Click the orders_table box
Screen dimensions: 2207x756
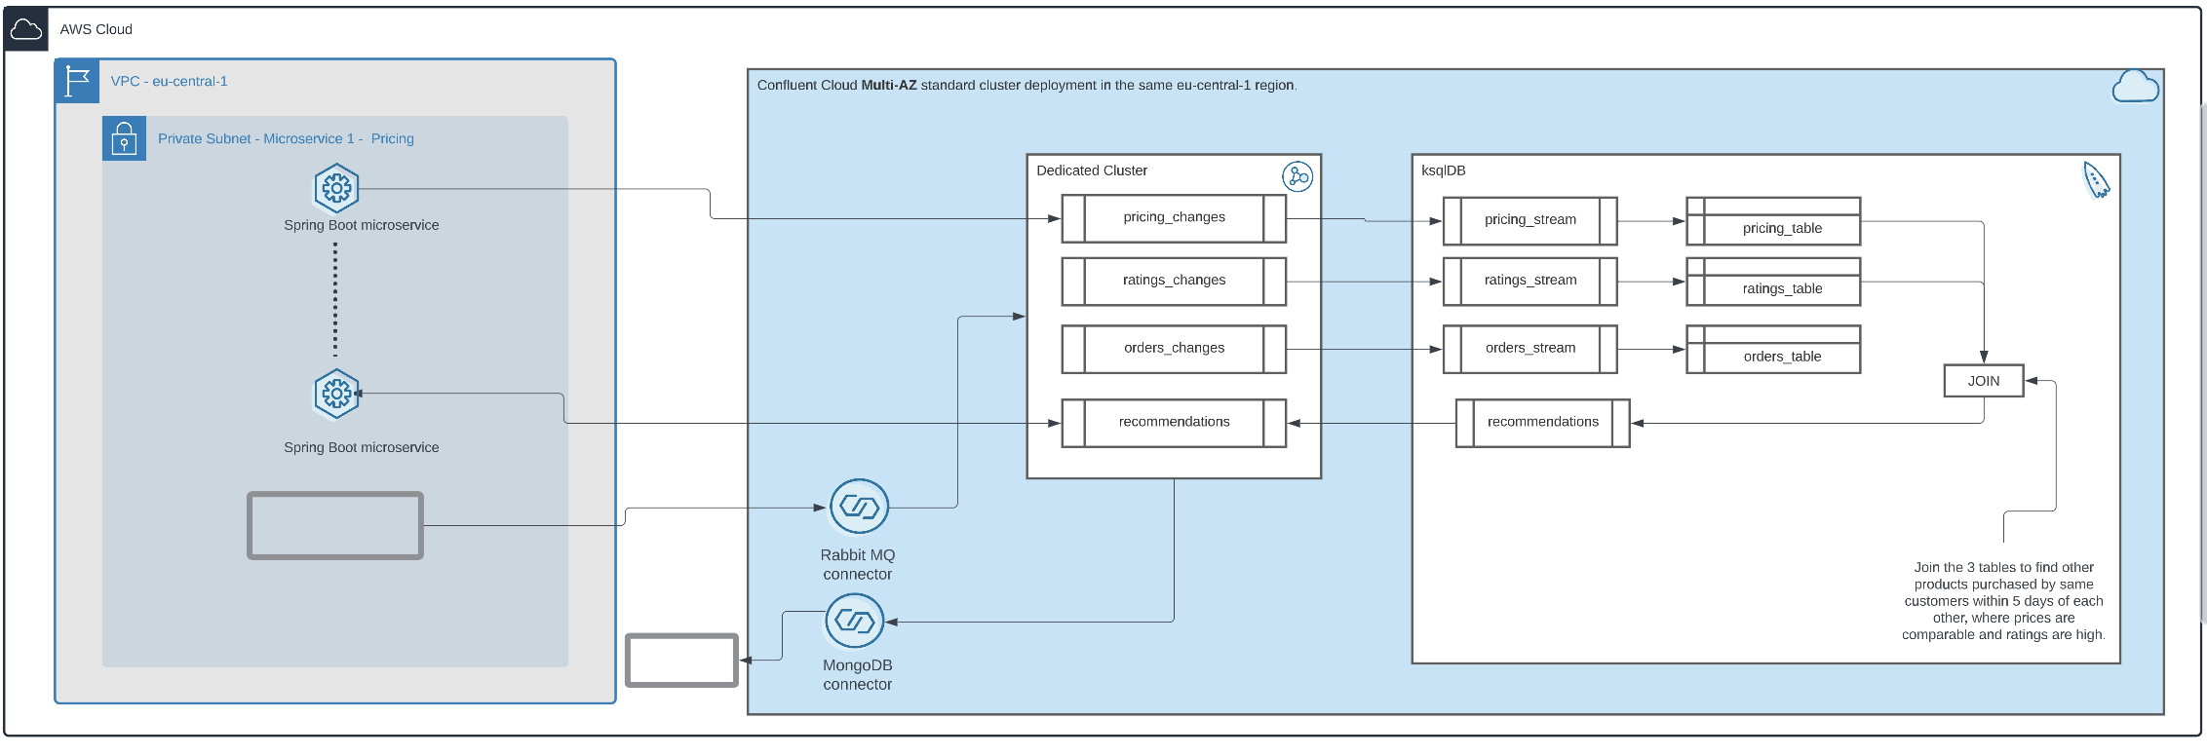click(x=1773, y=349)
